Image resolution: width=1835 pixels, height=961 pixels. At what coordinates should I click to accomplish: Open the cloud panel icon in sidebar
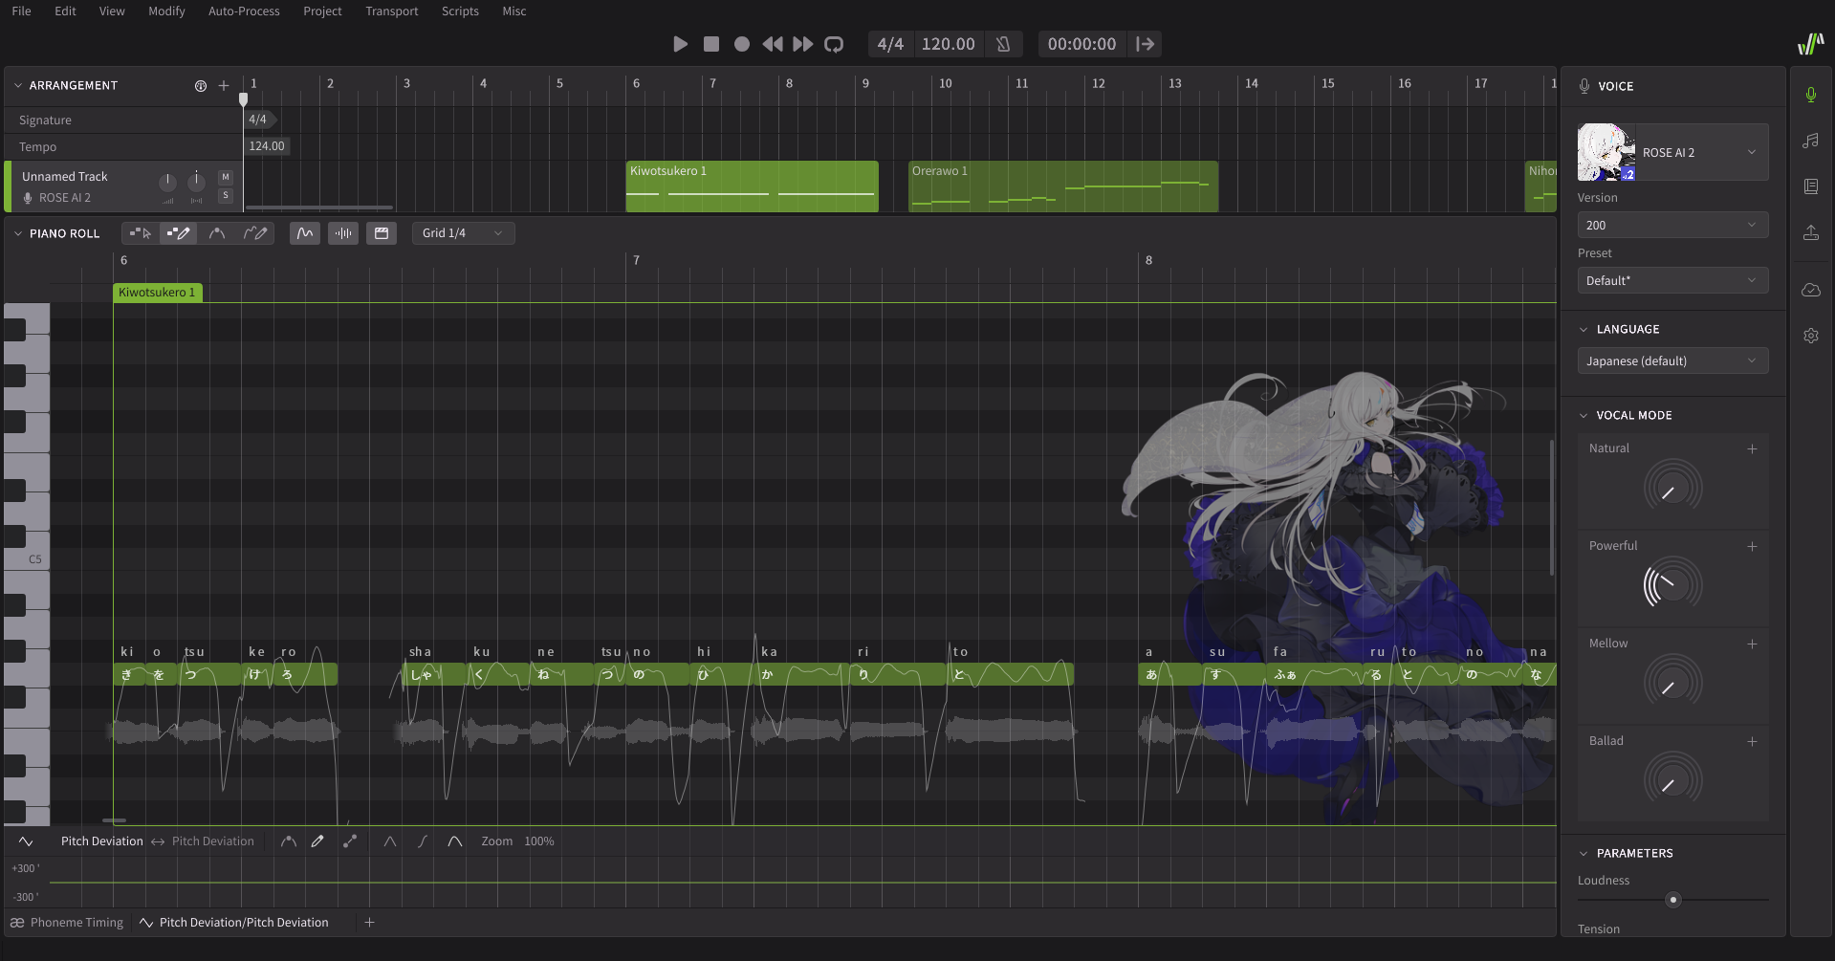[x=1811, y=290]
